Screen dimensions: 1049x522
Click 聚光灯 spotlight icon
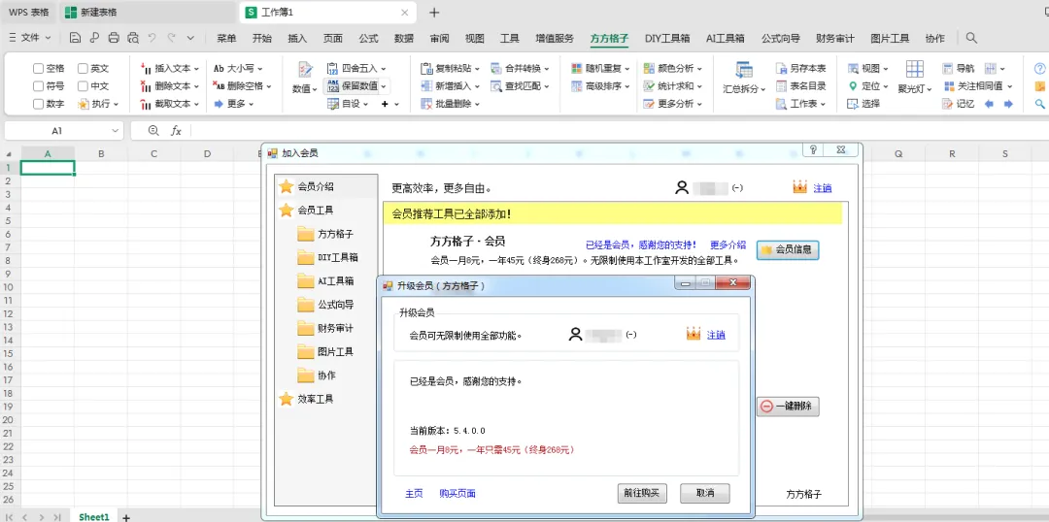915,70
